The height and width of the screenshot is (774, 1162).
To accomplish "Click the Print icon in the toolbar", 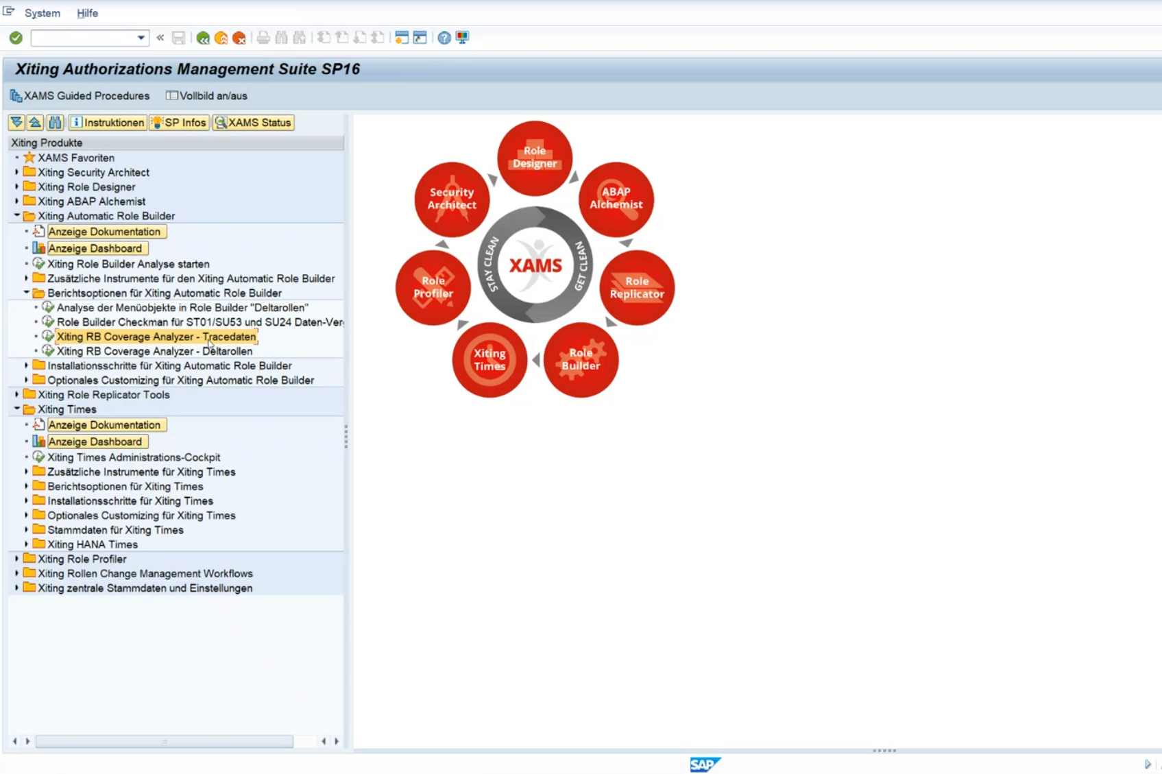I will [x=263, y=38].
